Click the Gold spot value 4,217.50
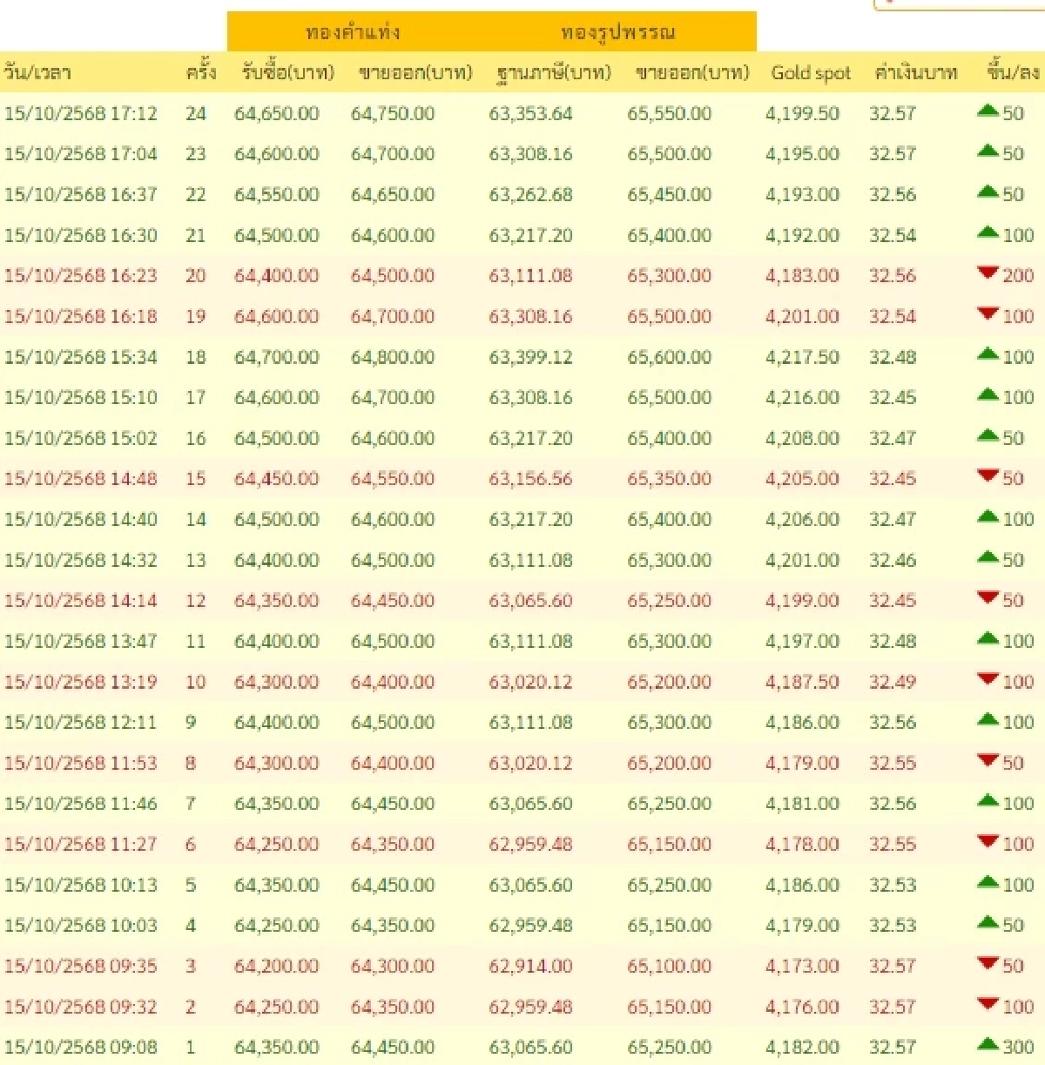The image size is (1045, 1065). [x=802, y=357]
